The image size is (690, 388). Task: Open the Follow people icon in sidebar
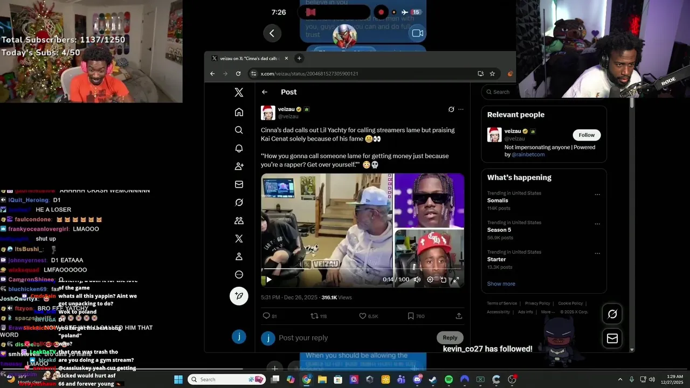(x=239, y=167)
